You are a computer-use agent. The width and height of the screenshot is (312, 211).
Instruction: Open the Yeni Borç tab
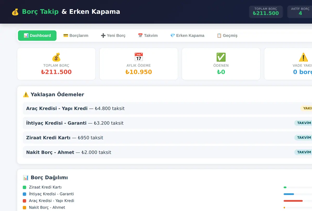113,36
